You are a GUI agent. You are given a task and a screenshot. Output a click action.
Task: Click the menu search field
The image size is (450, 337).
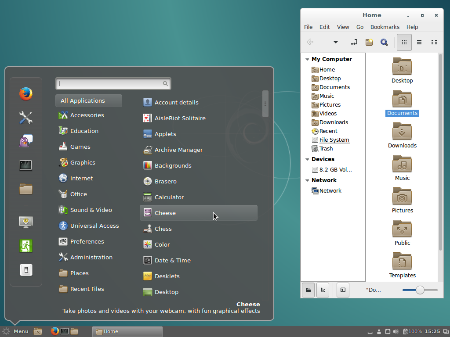pos(113,84)
